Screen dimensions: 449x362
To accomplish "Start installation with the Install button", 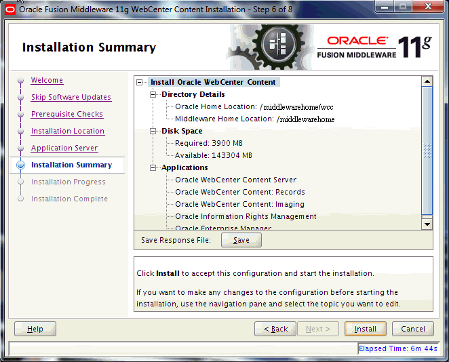I will [366, 329].
